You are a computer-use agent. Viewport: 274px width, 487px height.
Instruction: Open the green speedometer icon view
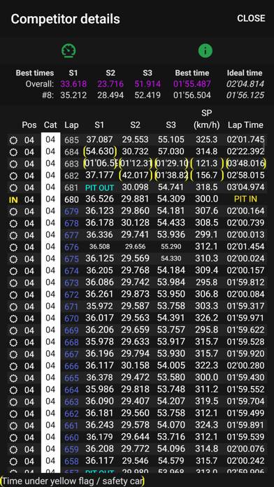pyautogui.click(x=69, y=51)
